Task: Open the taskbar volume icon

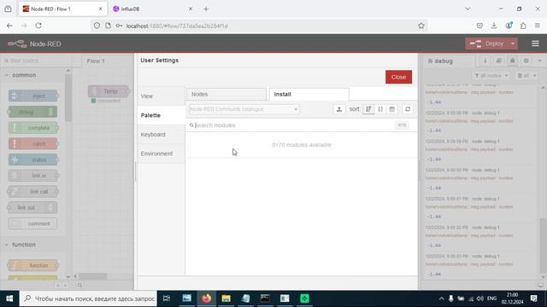Action: [480, 298]
